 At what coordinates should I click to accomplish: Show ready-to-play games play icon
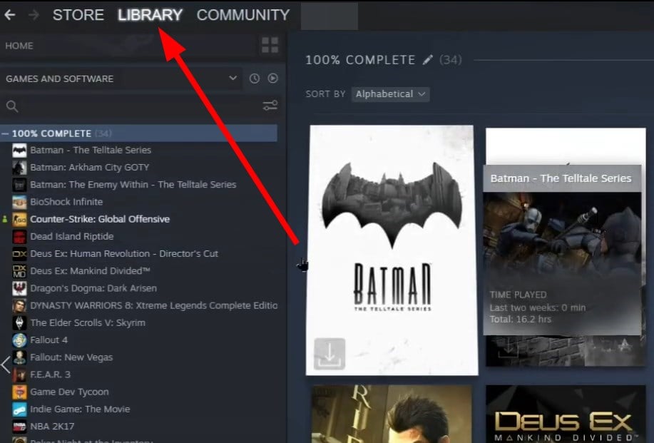(x=272, y=78)
